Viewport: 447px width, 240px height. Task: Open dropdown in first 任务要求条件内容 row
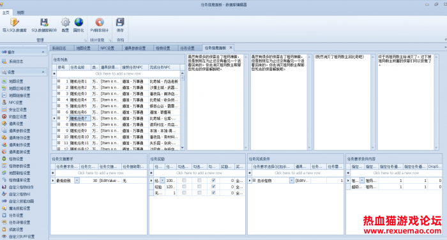pyautogui.click(x=362, y=181)
